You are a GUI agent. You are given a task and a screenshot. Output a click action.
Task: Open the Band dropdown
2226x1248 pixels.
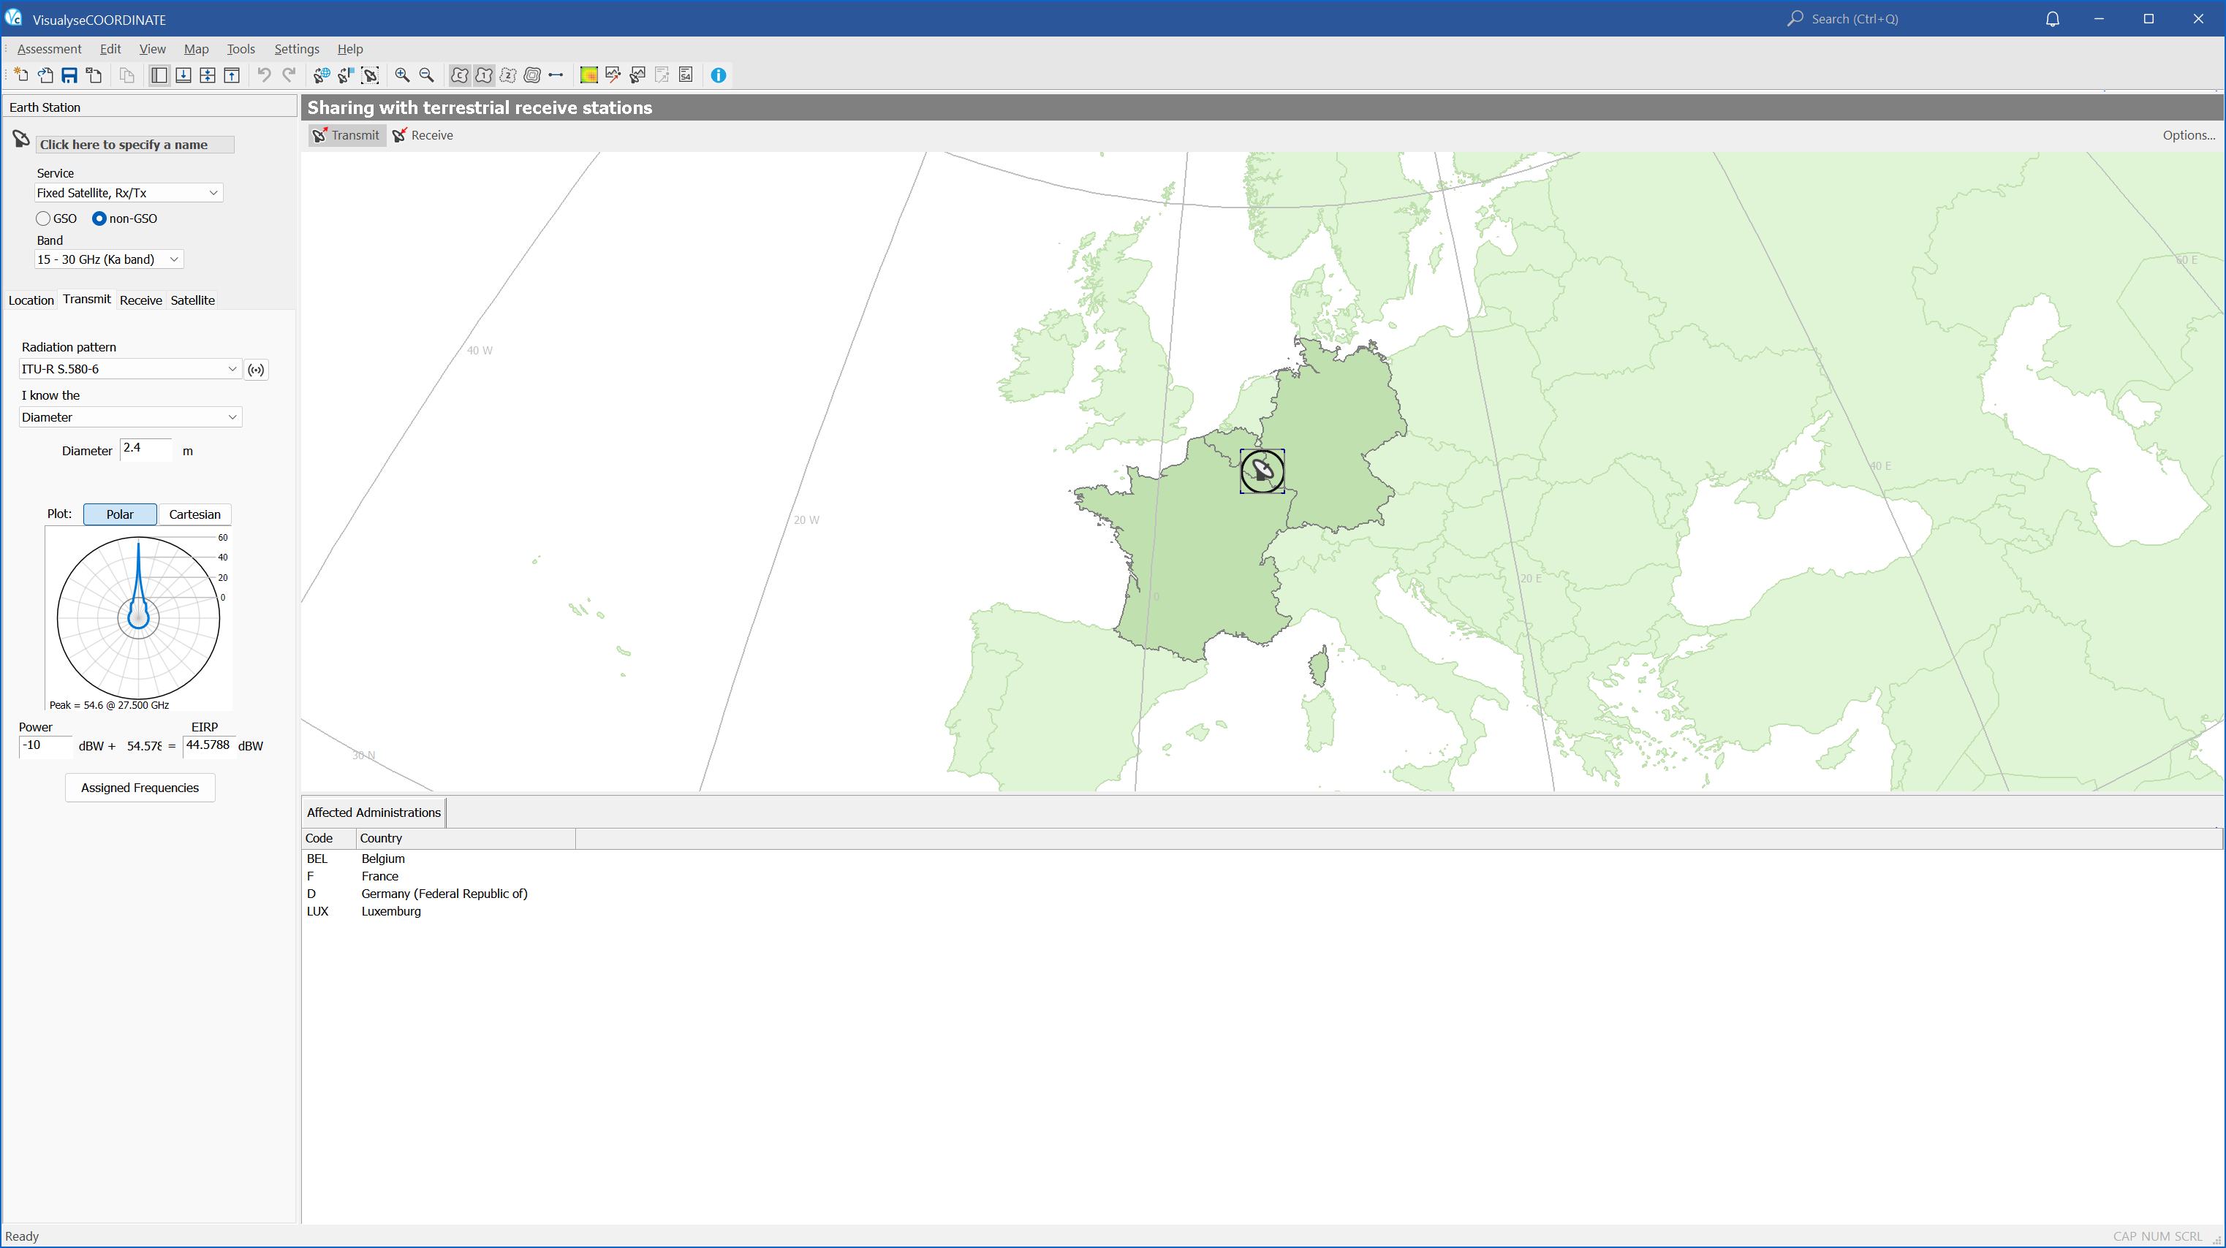coord(109,260)
